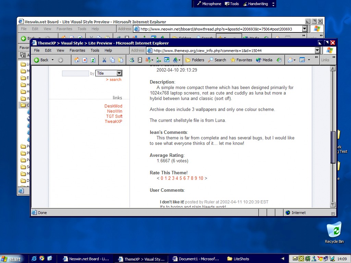Open the History icon in toolbar
This screenshot has height=263, width=351.
(x=279, y=60)
